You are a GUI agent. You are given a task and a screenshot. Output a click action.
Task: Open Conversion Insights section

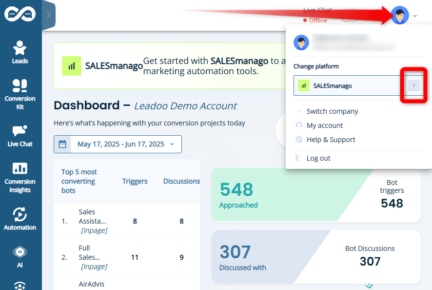(20, 178)
